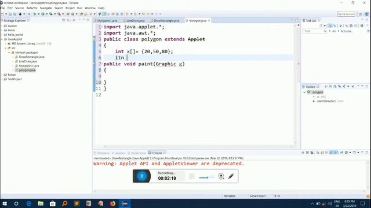Click Pin Console icon
The width and height of the screenshot is (371, 208).
pyautogui.click(x=341, y=153)
